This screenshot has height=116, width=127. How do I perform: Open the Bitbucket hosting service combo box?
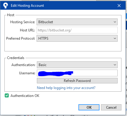coord(77,22)
